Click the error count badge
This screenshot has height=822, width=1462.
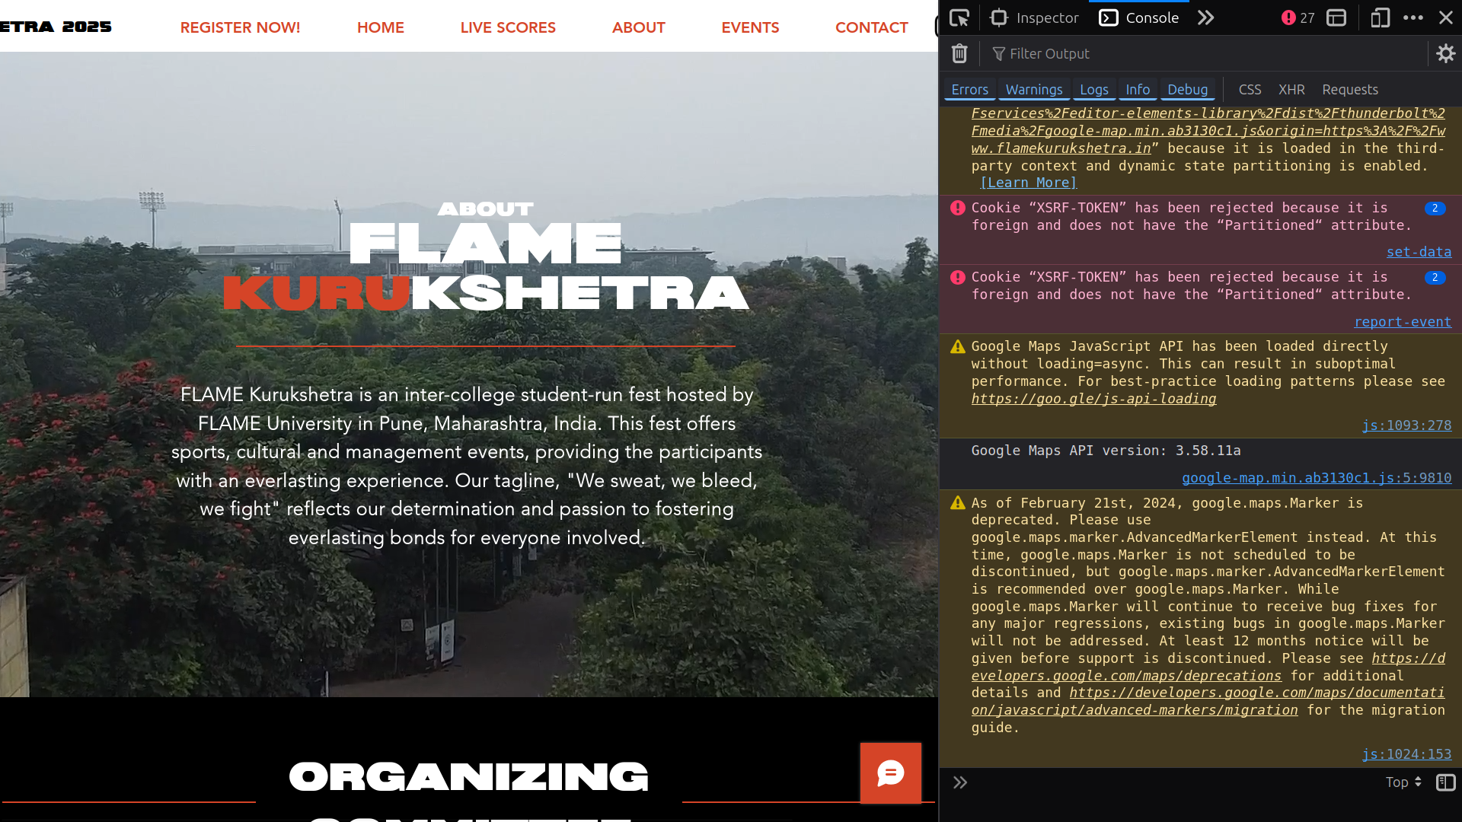click(1298, 18)
